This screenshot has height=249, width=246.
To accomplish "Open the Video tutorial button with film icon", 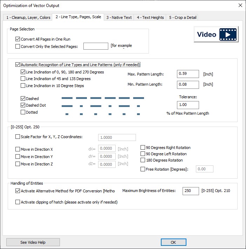I will click(216, 34).
